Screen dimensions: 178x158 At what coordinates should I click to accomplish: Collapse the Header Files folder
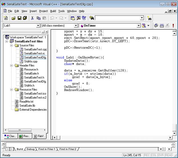[11, 66]
